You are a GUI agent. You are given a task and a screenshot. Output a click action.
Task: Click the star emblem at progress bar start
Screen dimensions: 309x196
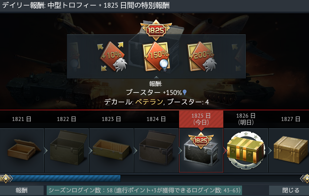point(6,179)
